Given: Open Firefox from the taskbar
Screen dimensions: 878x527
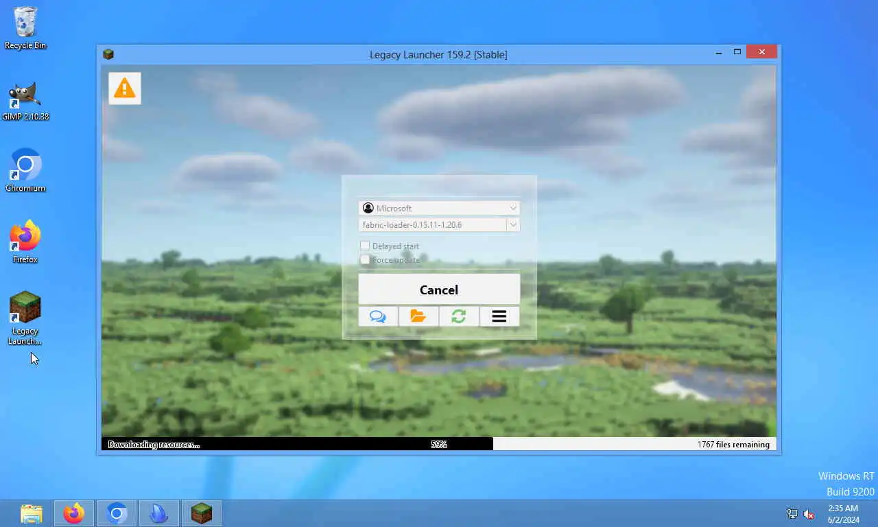Looking at the screenshot, I should 74,513.
